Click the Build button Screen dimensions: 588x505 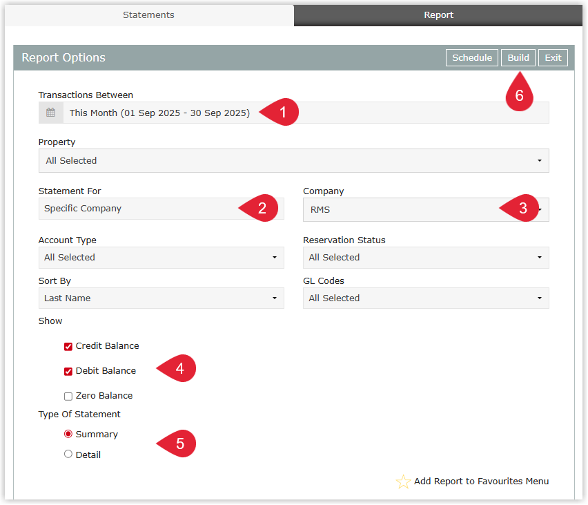[518, 58]
